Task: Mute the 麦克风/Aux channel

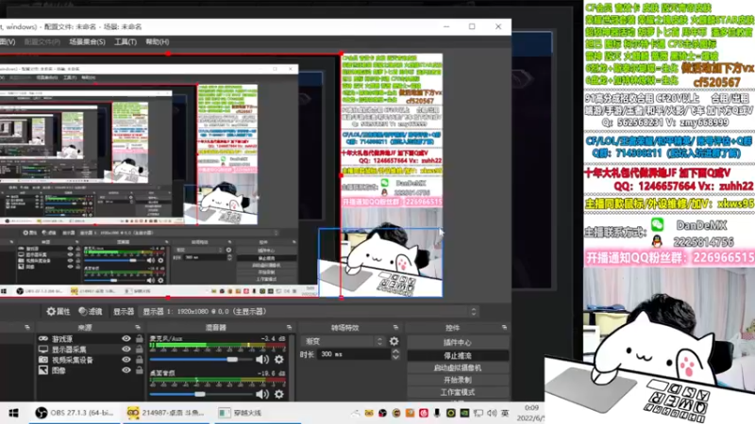Action: 262,359
